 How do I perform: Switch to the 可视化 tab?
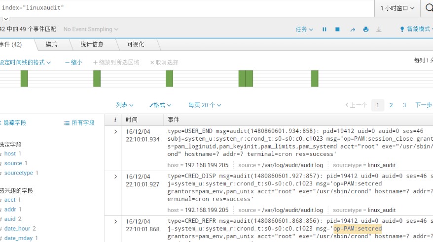pos(136,44)
